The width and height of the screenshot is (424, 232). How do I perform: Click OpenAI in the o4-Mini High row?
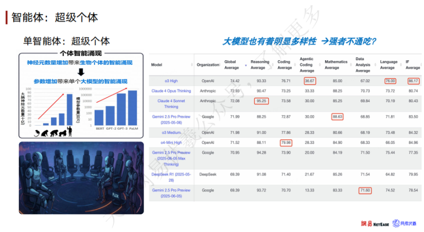click(208, 143)
